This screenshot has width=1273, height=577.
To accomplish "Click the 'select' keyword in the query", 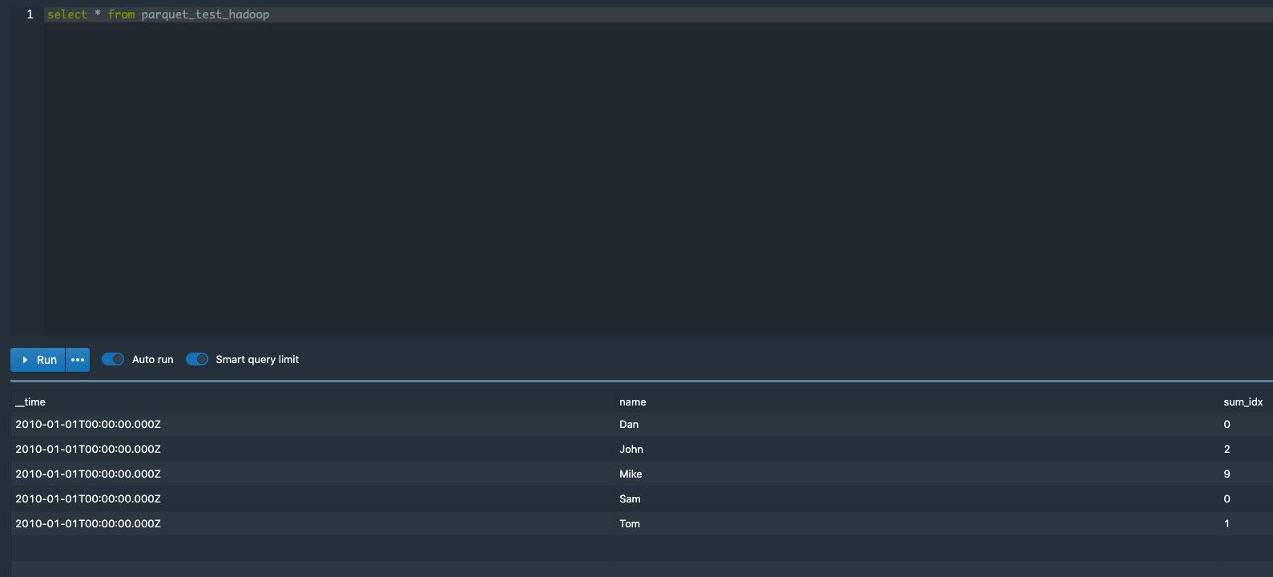I will [x=67, y=14].
